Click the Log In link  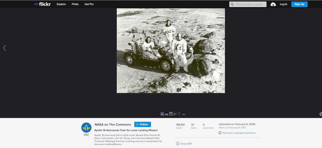pyautogui.click(x=283, y=4)
